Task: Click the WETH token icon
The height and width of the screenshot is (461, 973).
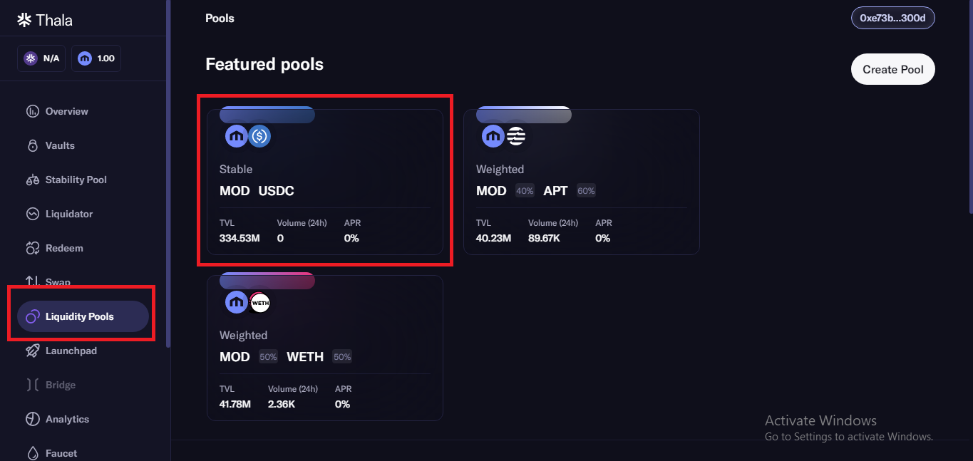Action: (259, 302)
